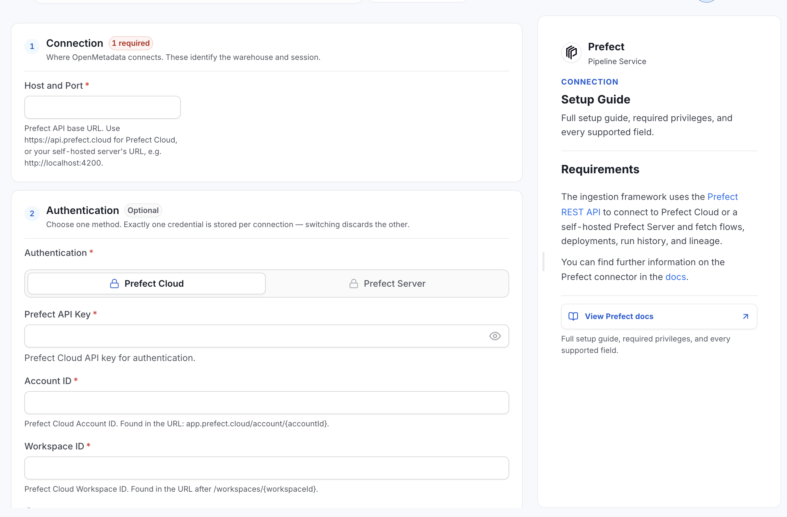Click the Workspace ID hint text

click(171, 489)
